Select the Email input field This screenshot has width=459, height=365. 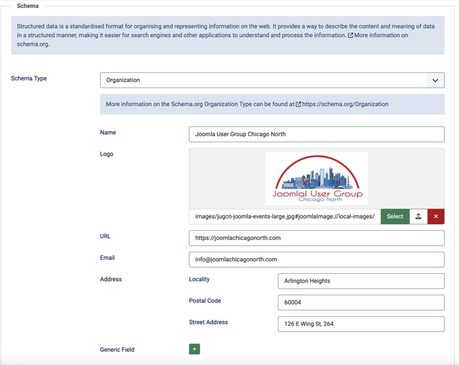tap(316, 259)
